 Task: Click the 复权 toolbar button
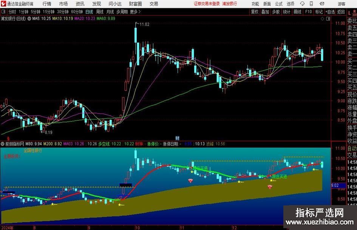point(255,12)
